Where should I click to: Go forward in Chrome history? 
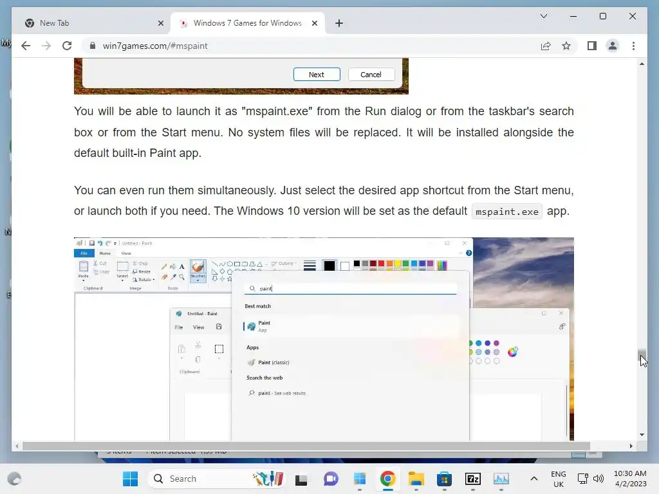(46, 46)
